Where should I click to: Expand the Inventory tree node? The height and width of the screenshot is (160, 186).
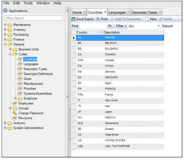pos(5,29)
